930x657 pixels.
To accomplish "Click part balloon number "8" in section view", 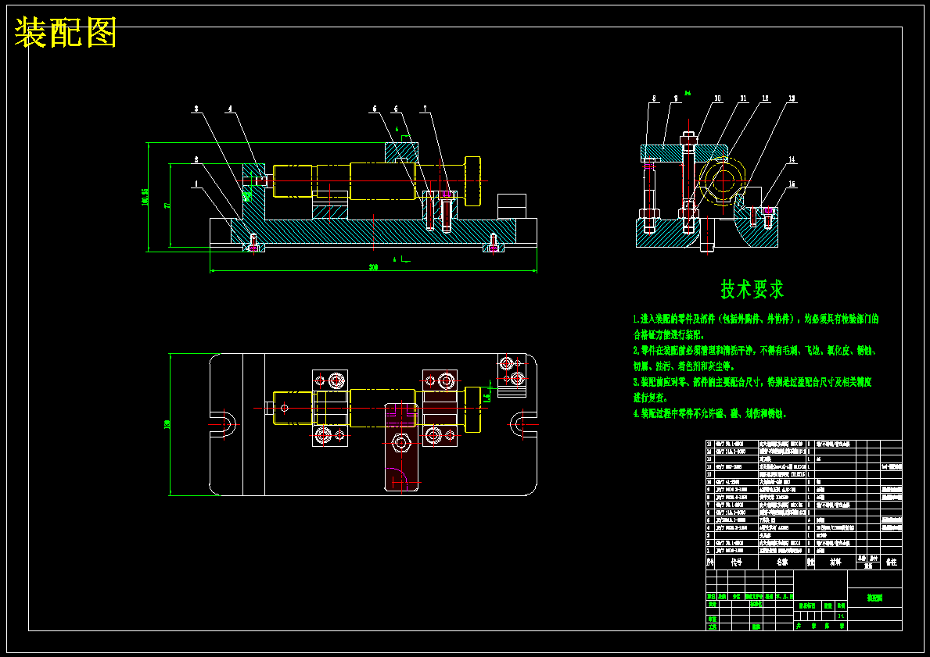I will pyautogui.click(x=654, y=99).
